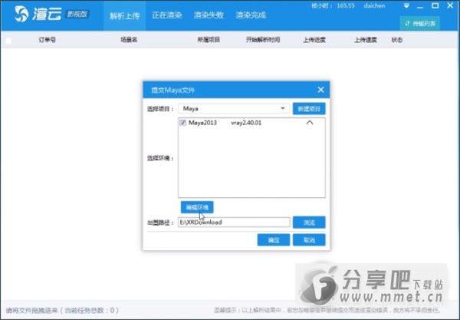Uncheck the Maya2013 environment checkbox
Screen dimensions: 460x320
pyautogui.click(x=183, y=123)
